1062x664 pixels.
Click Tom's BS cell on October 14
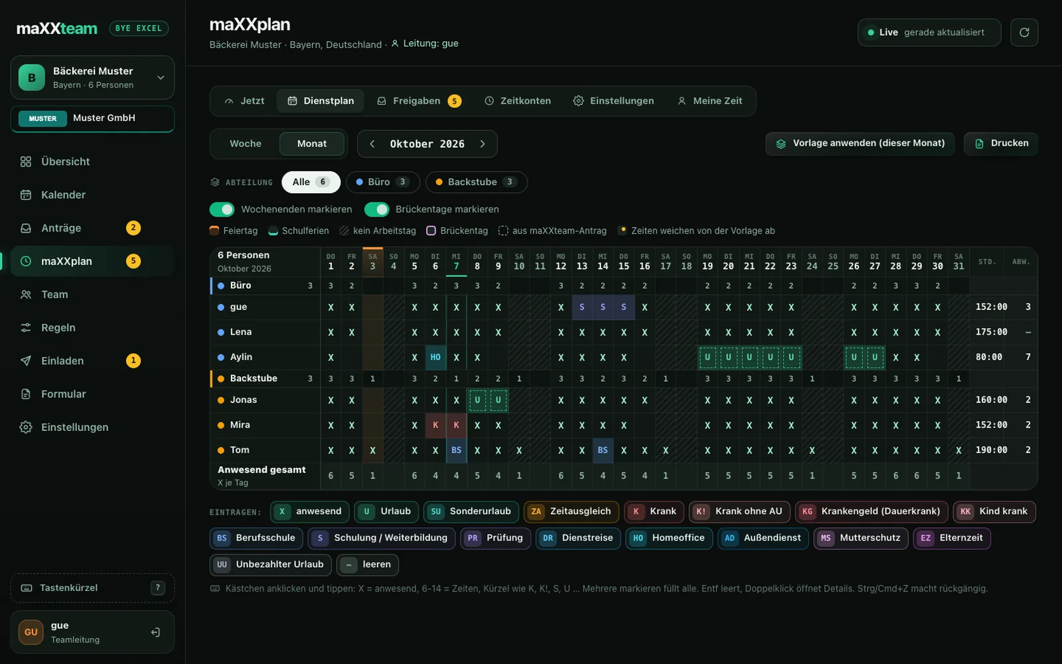603,450
